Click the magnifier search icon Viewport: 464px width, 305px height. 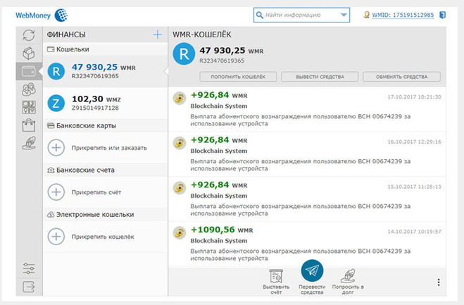coord(259,15)
